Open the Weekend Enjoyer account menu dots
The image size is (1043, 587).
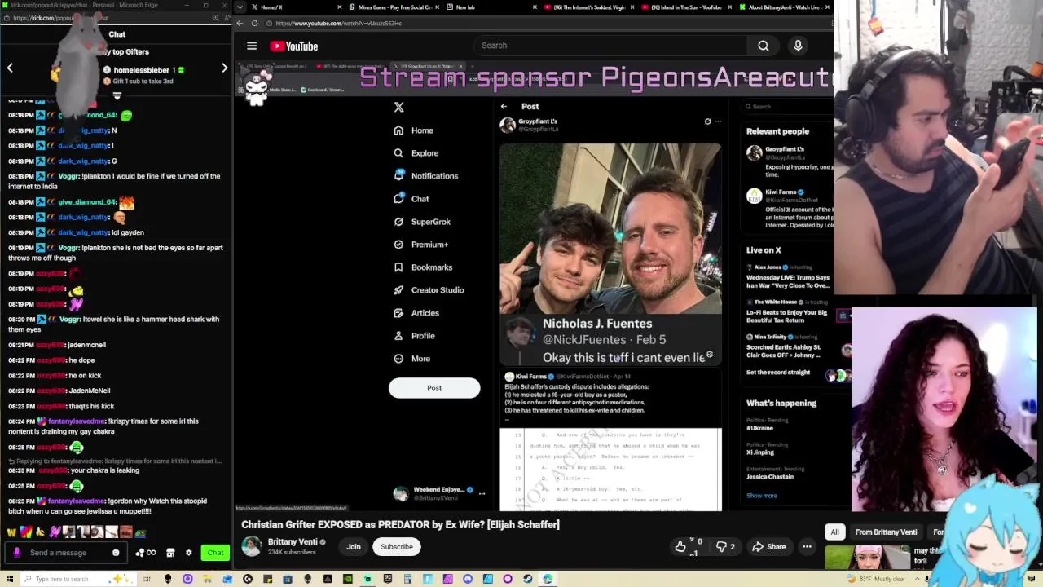pyautogui.click(x=482, y=493)
